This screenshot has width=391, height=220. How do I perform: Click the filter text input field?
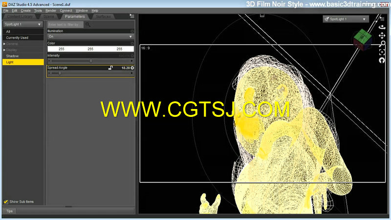tap(65, 24)
